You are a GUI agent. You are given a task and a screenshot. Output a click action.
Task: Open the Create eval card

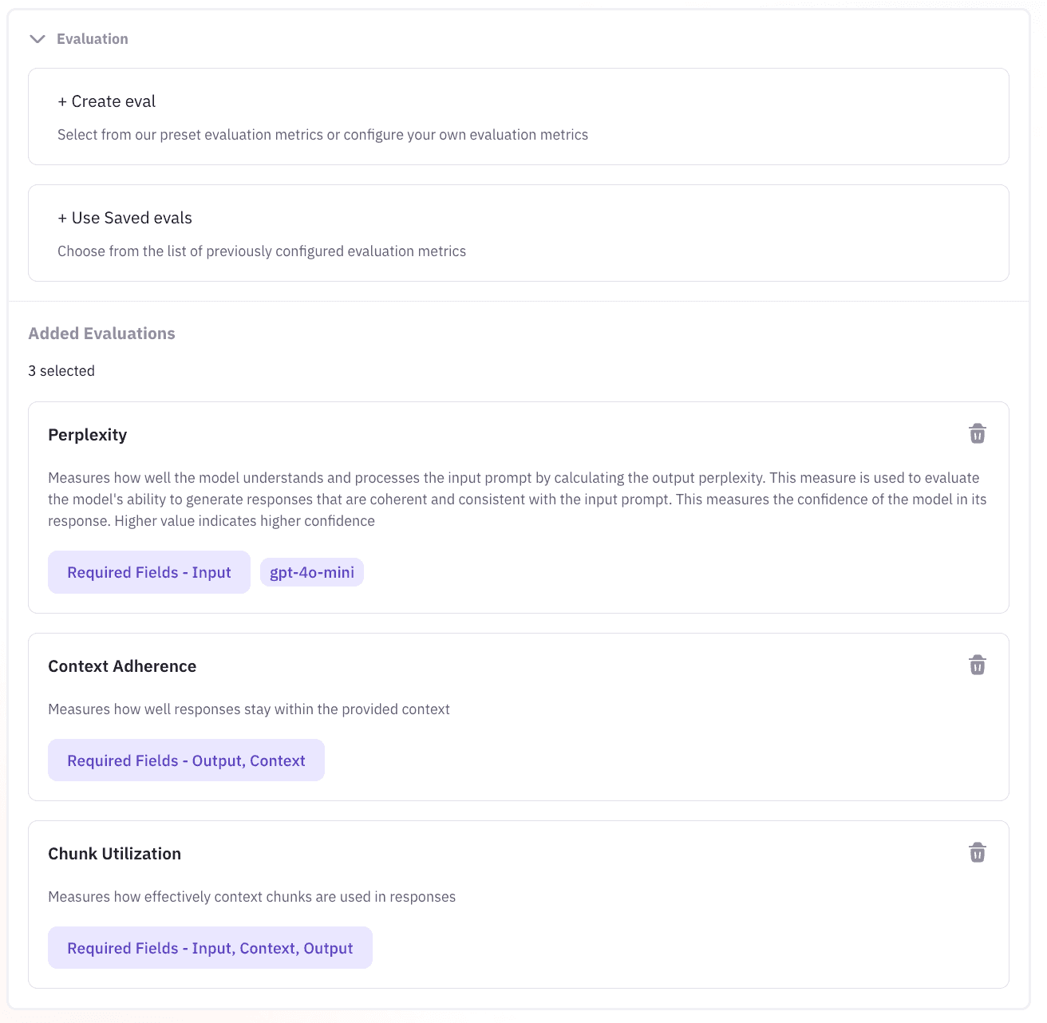[519, 117]
